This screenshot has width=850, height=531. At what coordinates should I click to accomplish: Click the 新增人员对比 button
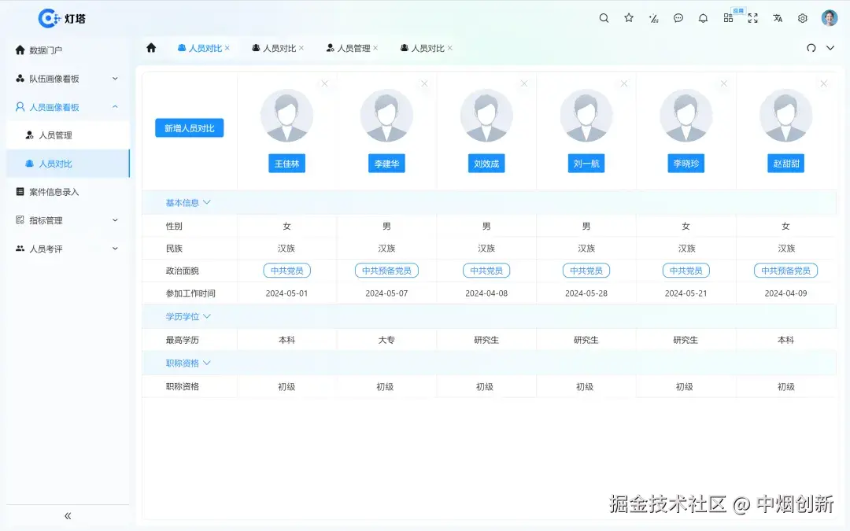(x=189, y=127)
